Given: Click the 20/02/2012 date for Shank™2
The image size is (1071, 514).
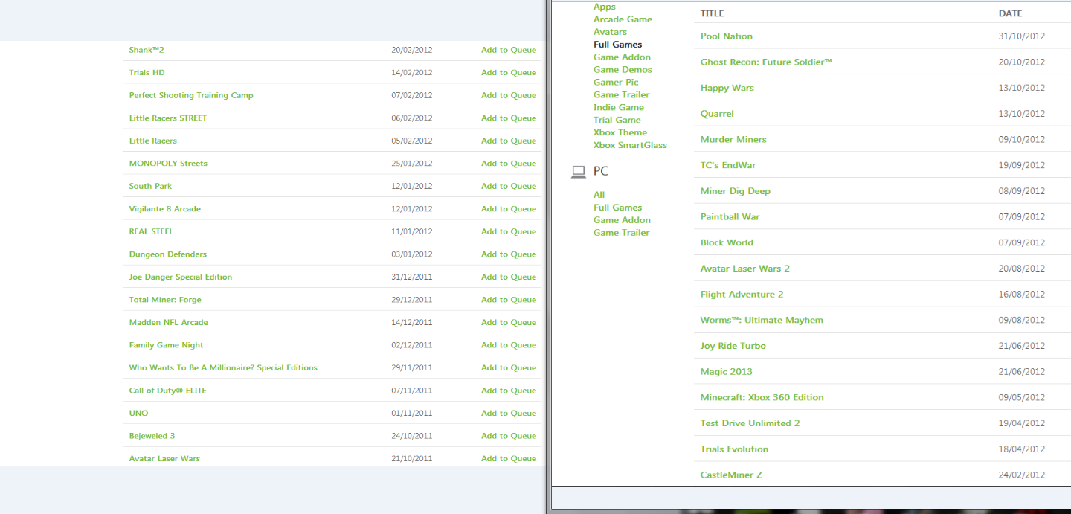Looking at the screenshot, I should click(411, 50).
